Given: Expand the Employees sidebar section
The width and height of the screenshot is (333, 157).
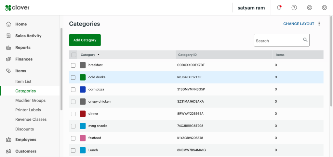Looking at the screenshot, I should pyautogui.click(x=26, y=140).
